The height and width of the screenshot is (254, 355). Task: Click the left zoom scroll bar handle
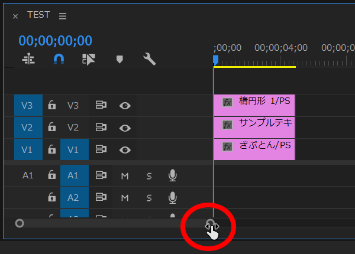pyautogui.click(x=20, y=223)
